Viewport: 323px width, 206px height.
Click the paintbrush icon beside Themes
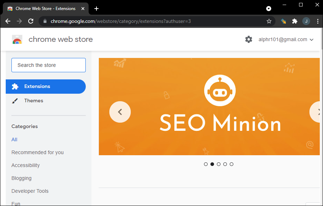coord(15,101)
